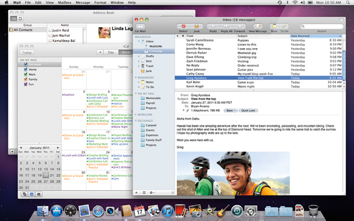Open the Mailbox menu
The width and height of the screenshot is (354, 221).
click(64, 3)
